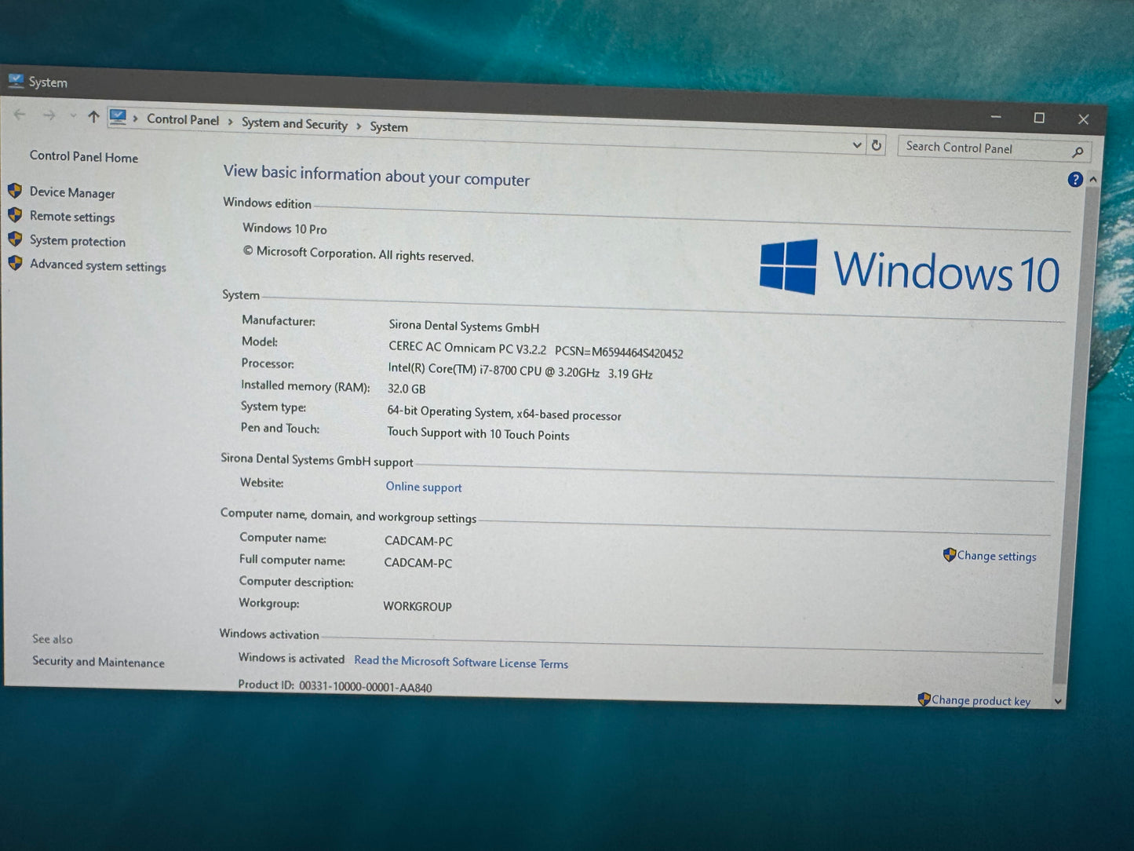Click Sirona Dental Systems GmbH manufacturer value

pos(464,326)
